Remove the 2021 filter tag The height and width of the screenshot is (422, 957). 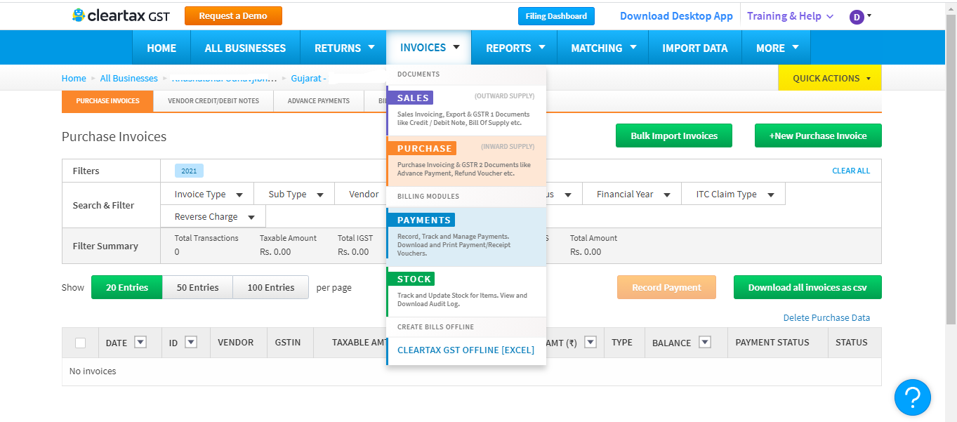[189, 171]
